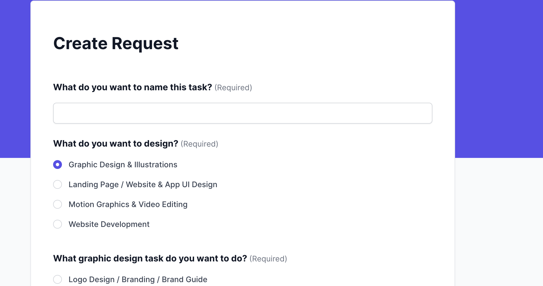
Task: Click the 'Graphic Design & Illustrations' label text
Action: pos(123,165)
